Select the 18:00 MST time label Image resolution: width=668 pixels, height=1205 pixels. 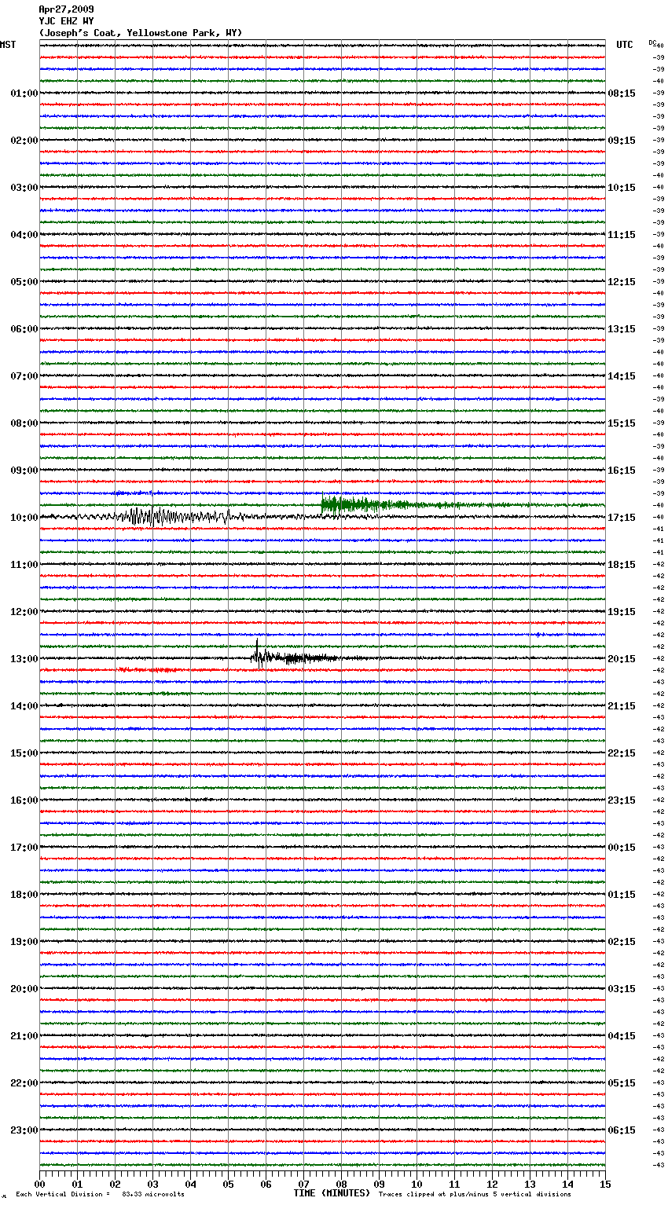click(x=24, y=895)
